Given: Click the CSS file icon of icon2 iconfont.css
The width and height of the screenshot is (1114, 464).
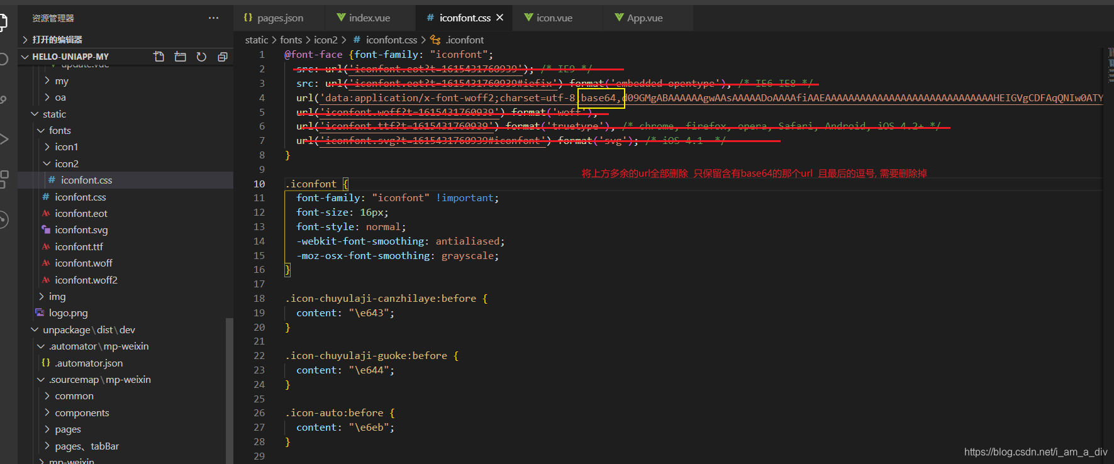Looking at the screenshot, I should pyautogui.click(x=52, y=180).
